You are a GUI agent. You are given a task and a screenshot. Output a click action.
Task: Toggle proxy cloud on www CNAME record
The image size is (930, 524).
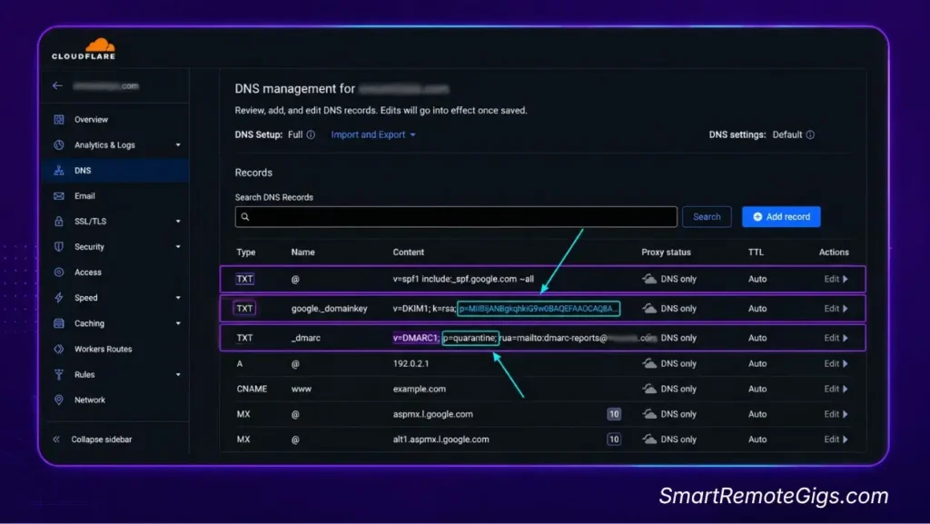pyautogui.click(x=649, y=389)
